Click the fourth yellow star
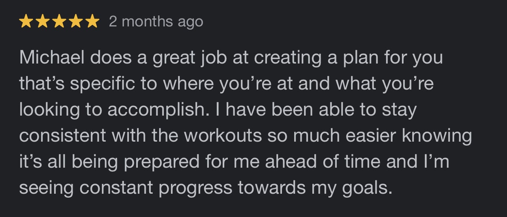Viewport: 507px width, 217px height. [x=76, y=22]
